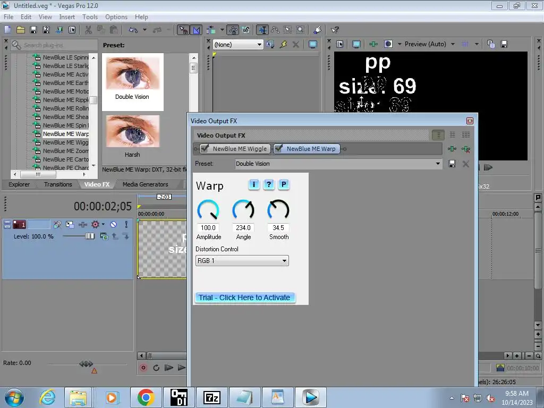The height and width of the screenshot is (408, 544).
Task: Open the Media Generators tab
Action: [146, 184]
